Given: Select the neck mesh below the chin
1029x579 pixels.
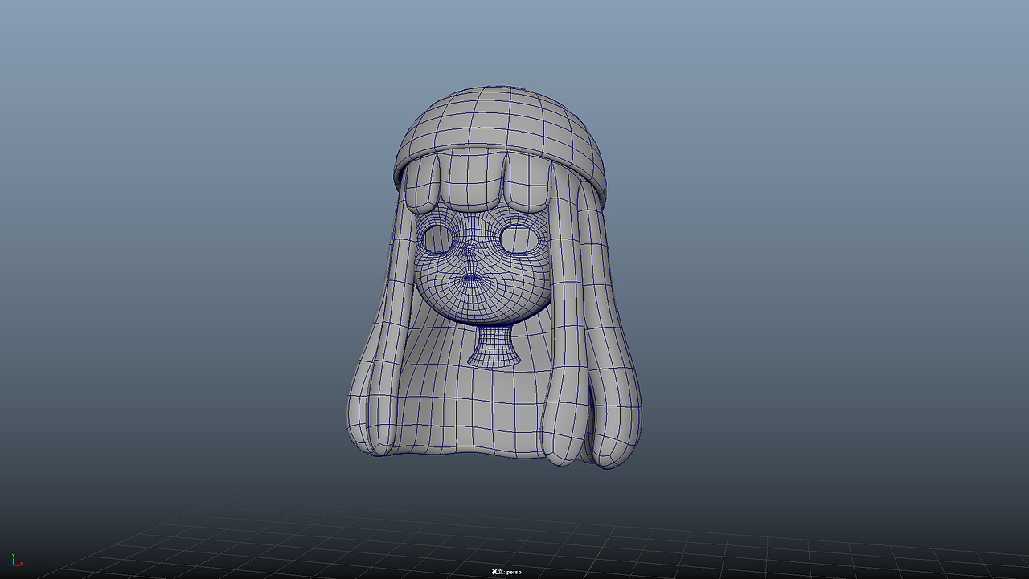Looking at the screenshot, I should 494,346.
